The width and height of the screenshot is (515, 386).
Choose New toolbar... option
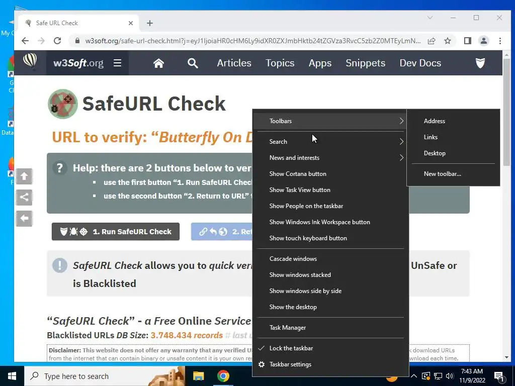[x=453, y=174]
